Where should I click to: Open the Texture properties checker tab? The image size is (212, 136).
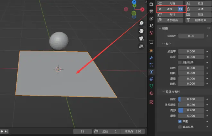click(151, 102)
